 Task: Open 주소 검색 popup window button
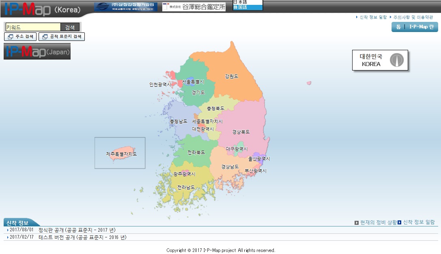click(x=20, y=36)
